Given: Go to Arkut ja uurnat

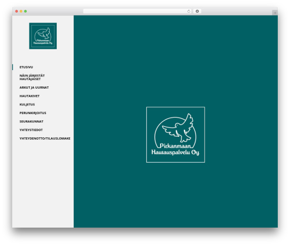Looking at the screenshot, I should 34,87.
